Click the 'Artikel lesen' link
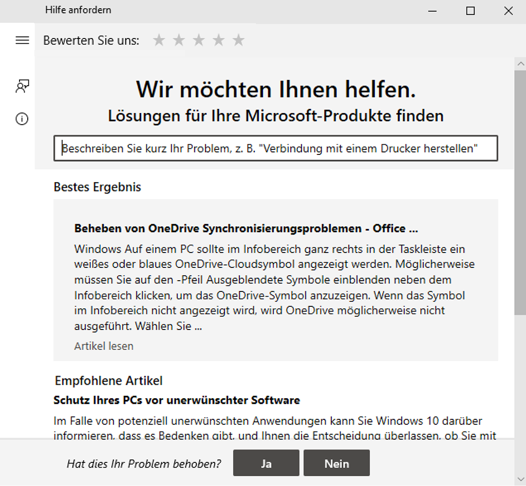Image resolution: width=526 pixels, height=486 pixels. pyautogui.click(x=104, y=346)
